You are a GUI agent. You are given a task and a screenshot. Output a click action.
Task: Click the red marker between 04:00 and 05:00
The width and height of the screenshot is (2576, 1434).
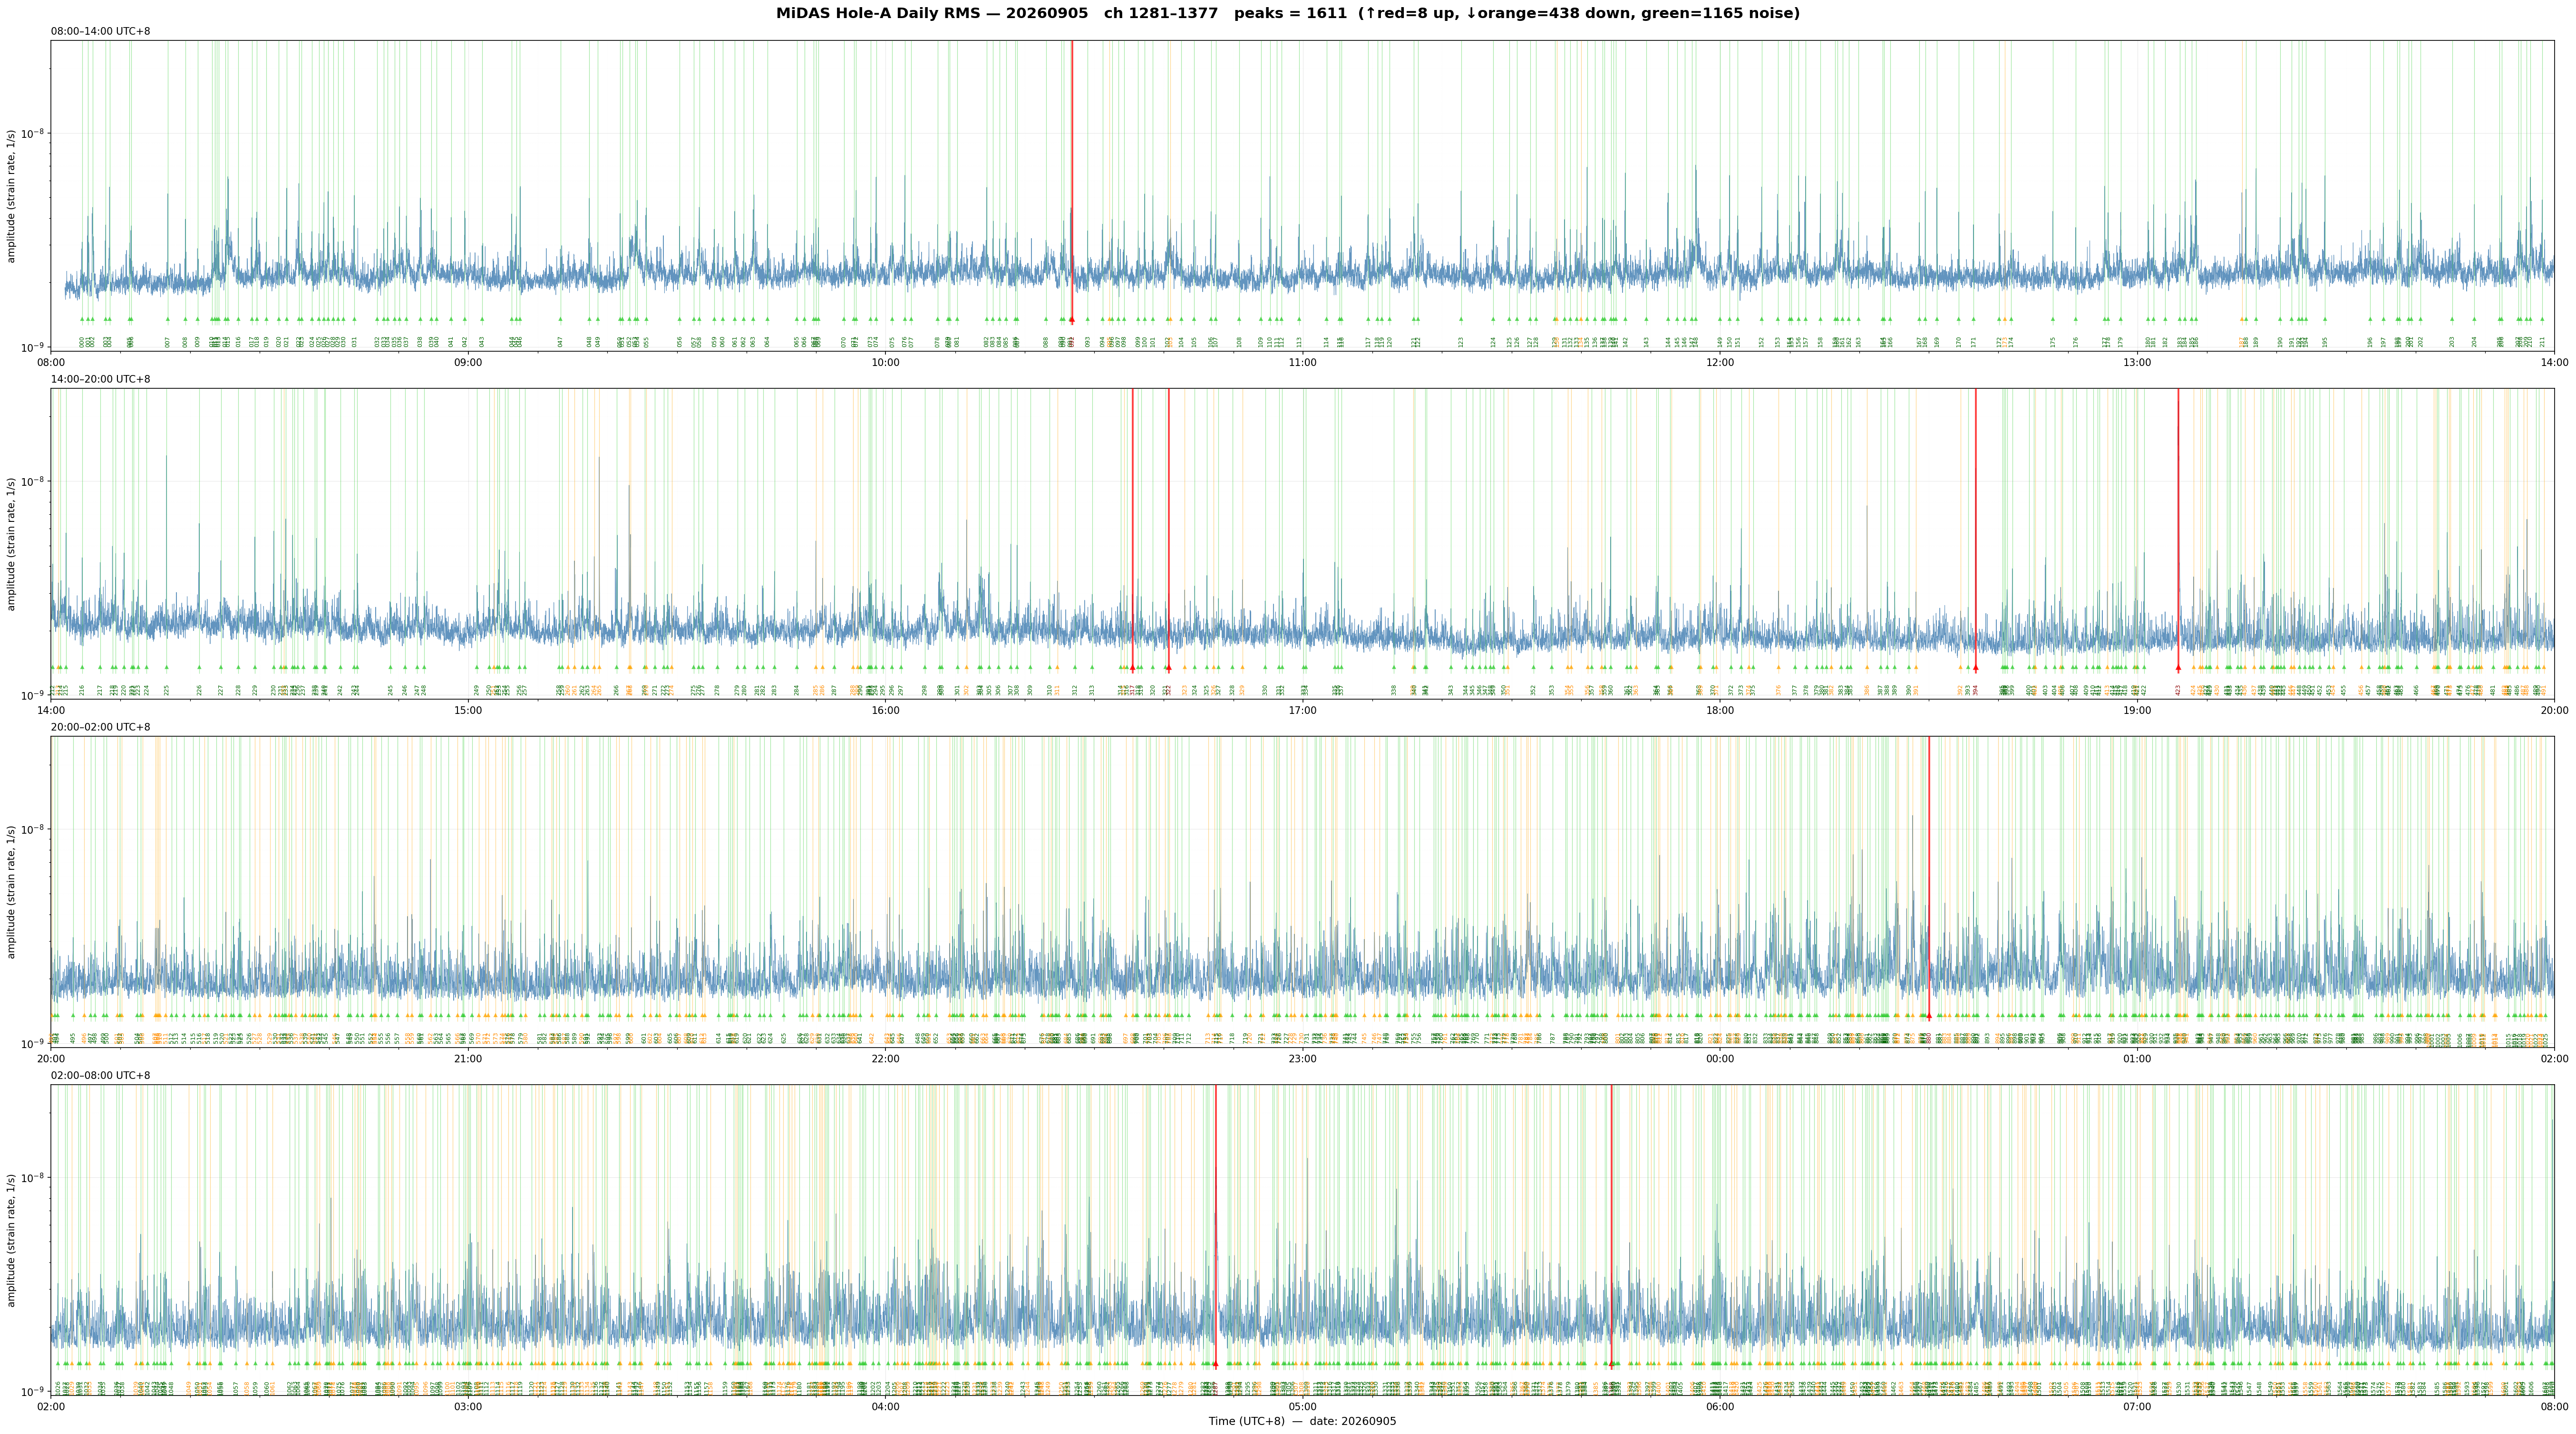point(1215,1363)
